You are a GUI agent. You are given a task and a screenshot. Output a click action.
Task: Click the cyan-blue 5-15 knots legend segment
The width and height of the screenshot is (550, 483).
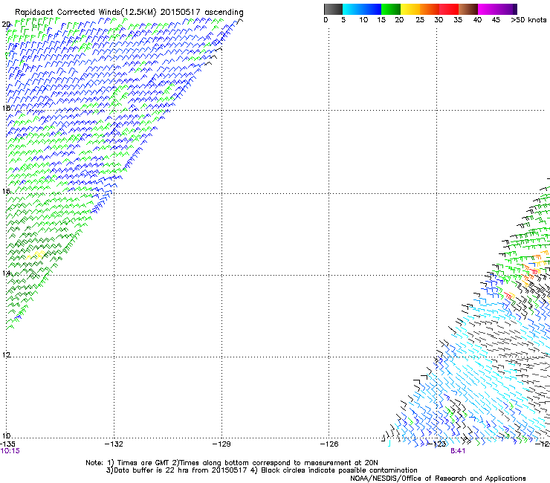pos(362,9)
